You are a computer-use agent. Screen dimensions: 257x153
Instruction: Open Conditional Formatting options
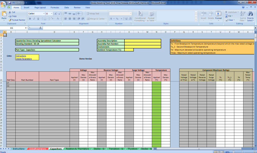pos(140,17)
